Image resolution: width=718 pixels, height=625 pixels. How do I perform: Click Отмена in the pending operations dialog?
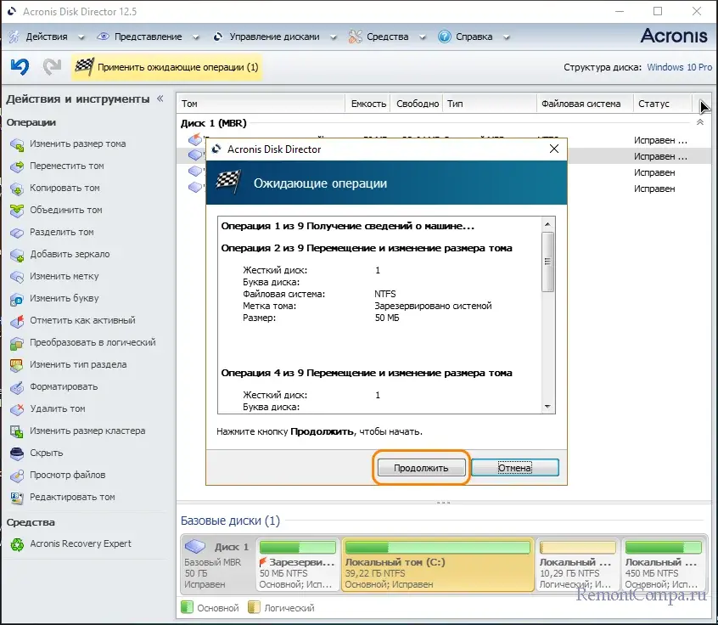click(x=514, y=468)
